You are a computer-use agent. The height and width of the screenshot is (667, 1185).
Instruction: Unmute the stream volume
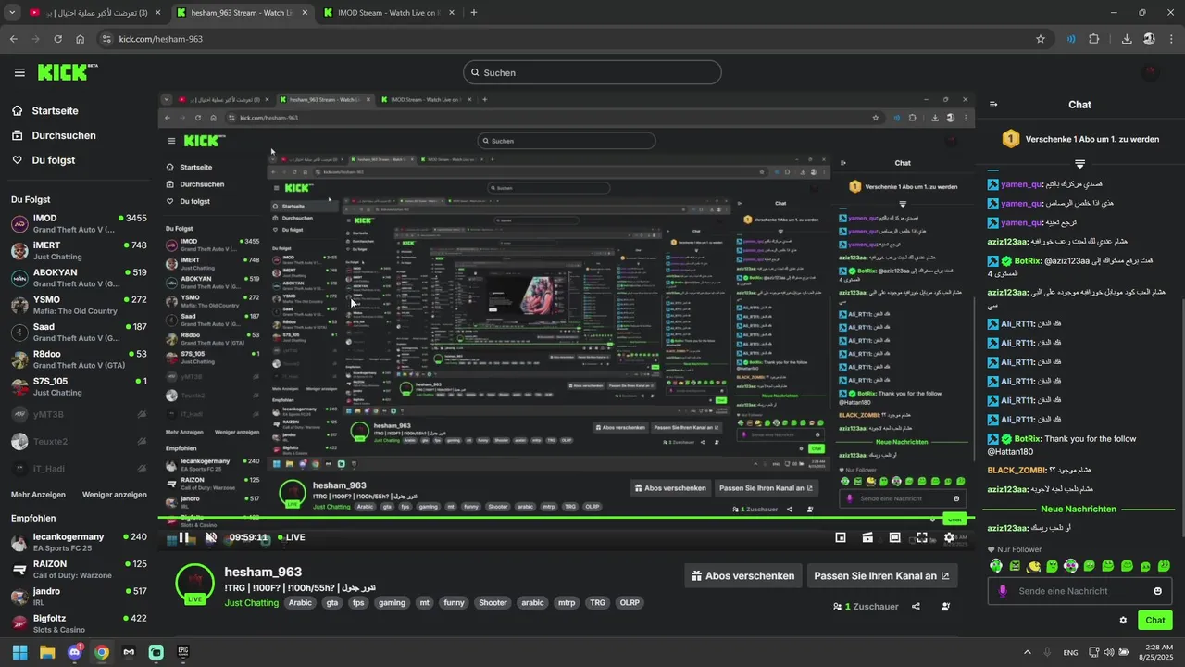pos(211,537)
